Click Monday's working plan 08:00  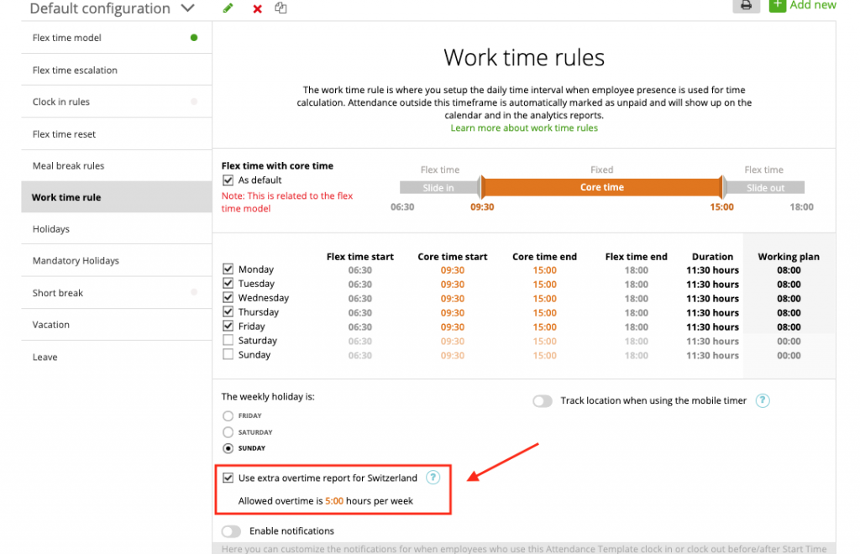[x=789, y=270]
